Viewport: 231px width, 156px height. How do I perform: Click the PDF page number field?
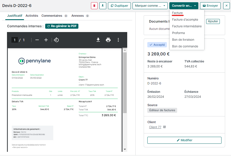[x=15, y=40]
